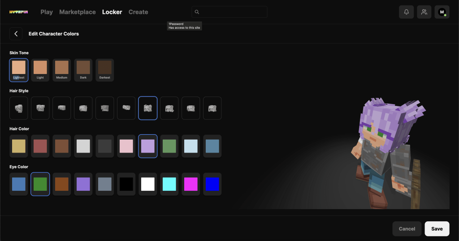
Task: Select the currently highlighted seventh hair style
Action: click(x=148, y=108)
